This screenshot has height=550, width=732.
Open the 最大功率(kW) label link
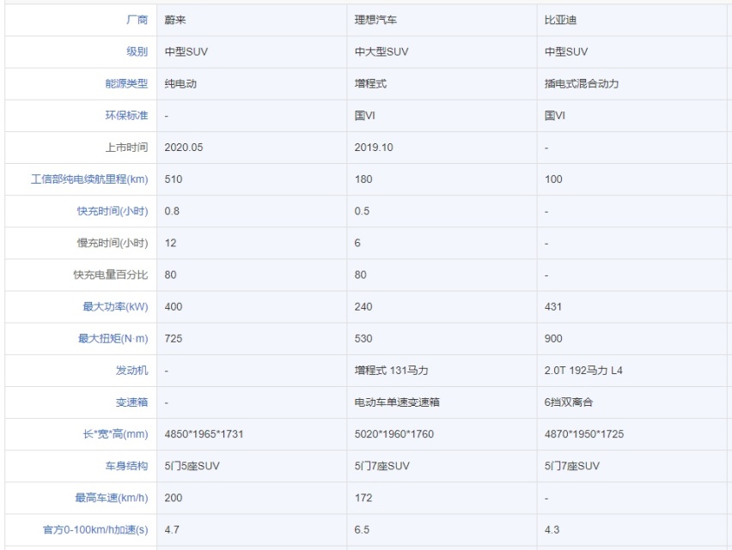pos(115,306)
